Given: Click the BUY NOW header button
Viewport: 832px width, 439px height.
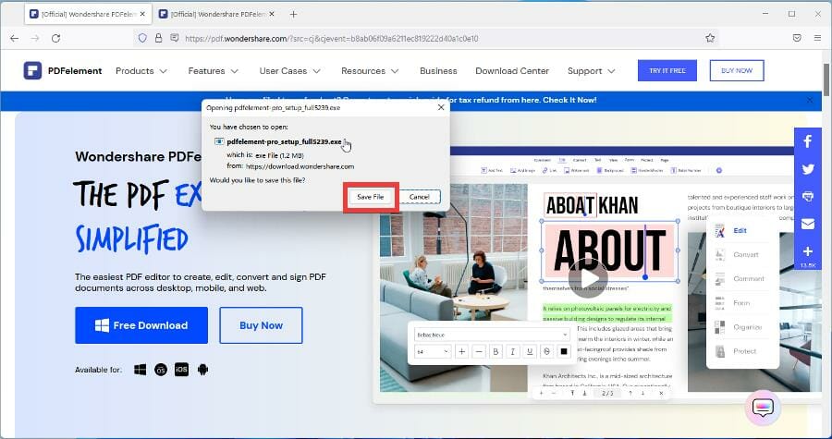Looking at the screenshot, I should pos(737,70).
